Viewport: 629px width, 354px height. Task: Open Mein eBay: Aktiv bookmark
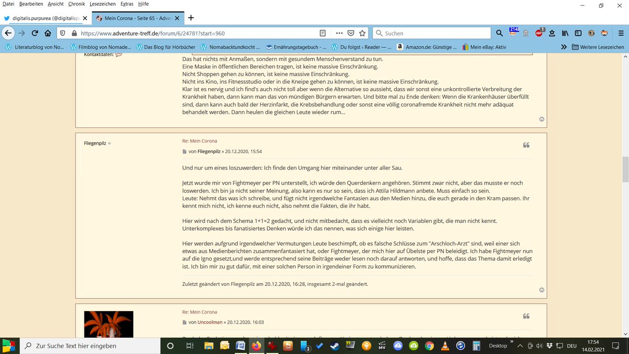484,47
